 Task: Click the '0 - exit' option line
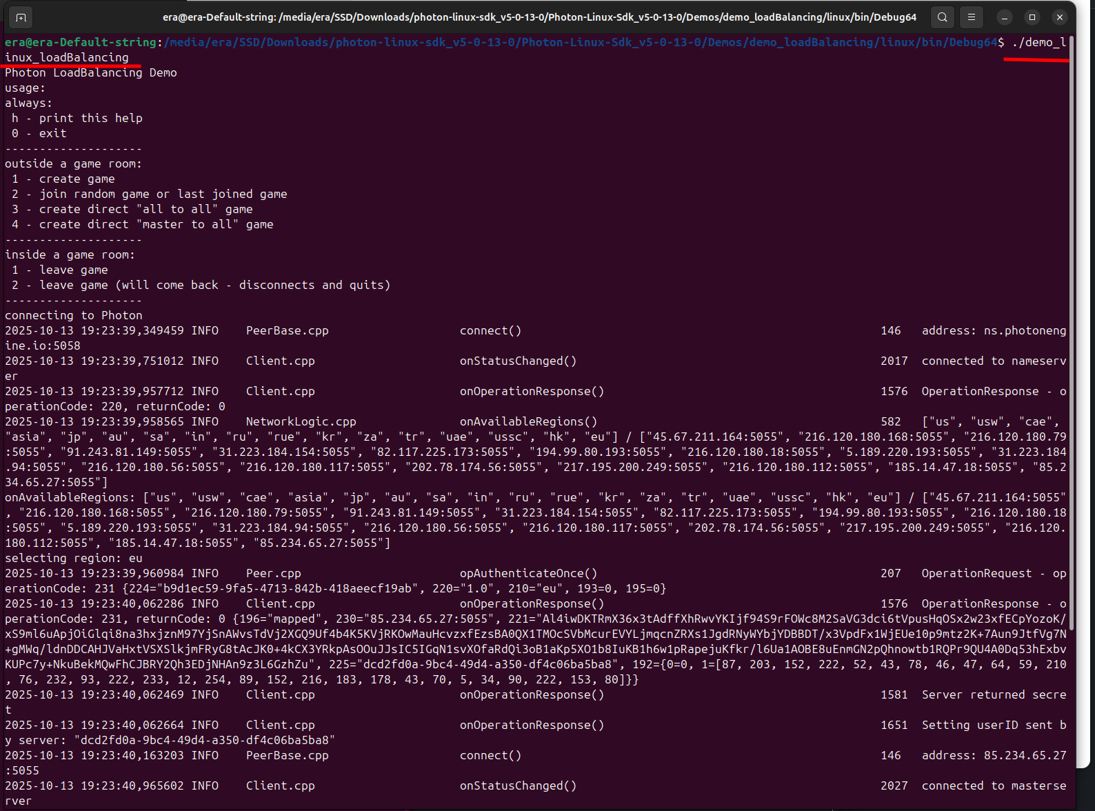pos(39,133)
